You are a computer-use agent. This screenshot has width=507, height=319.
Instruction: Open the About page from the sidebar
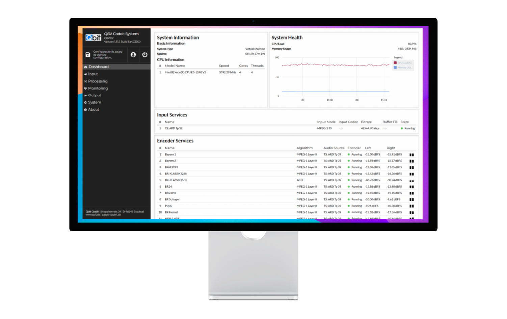click(x=94, y=109)
